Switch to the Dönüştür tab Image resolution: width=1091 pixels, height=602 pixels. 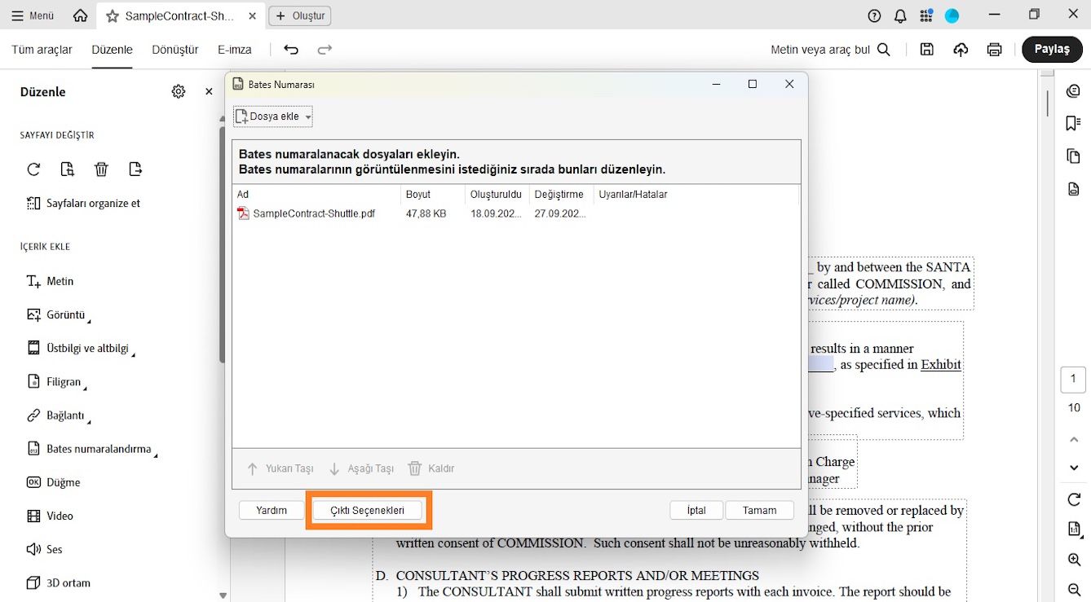175,50
